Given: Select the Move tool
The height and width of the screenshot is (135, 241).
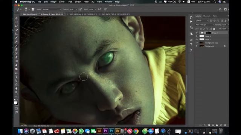Looking at the screenshot, I should (x=16, y=18).
